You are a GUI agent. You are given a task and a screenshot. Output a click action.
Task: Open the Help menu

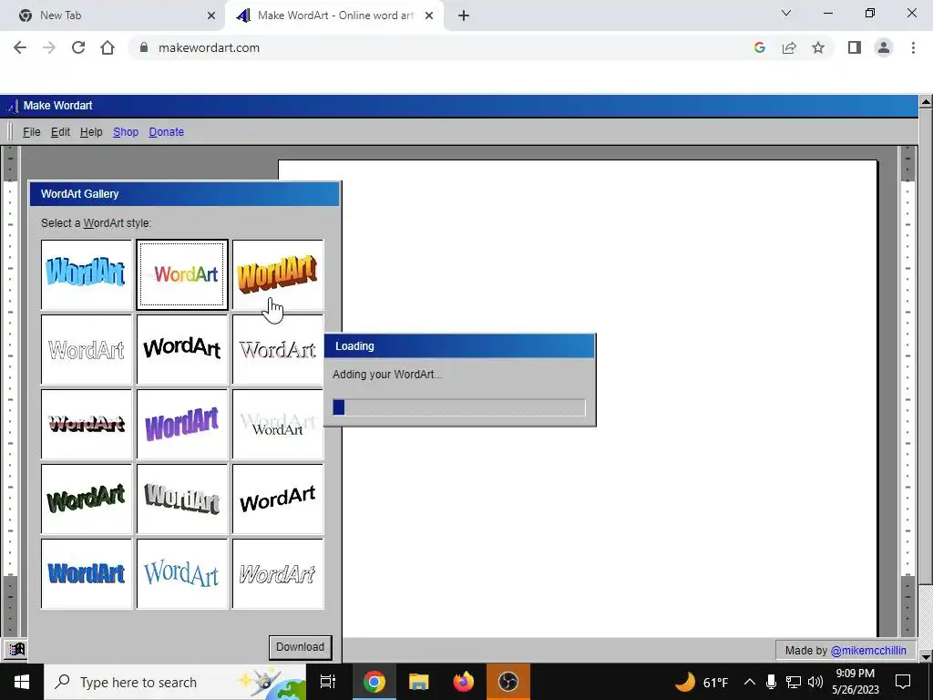[91, 132]
